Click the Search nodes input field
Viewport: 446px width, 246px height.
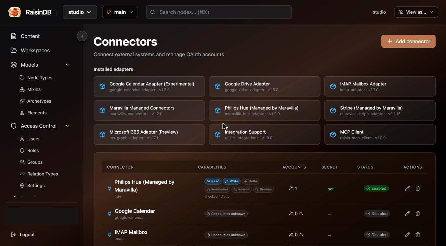pyautogui.click(x=219, y=12)
